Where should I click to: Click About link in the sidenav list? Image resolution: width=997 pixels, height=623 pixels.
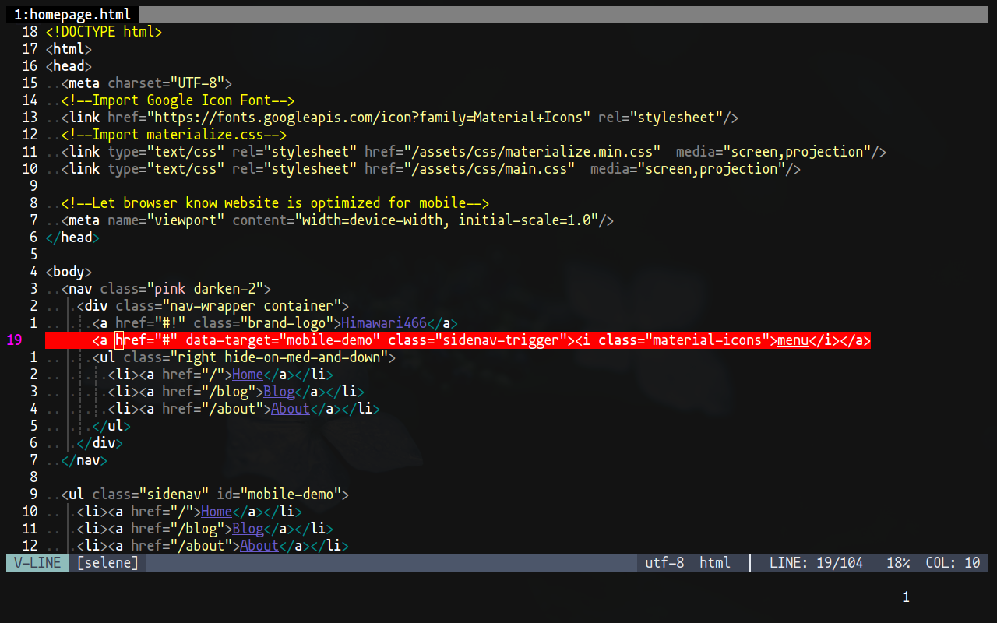[x=259, y=546]
